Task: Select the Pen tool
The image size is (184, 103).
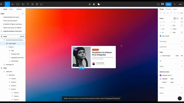Action: click(x=23, y=4)
